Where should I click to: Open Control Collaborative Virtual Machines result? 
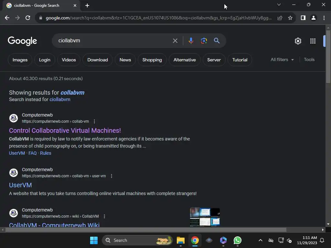(x=65, y=130)
